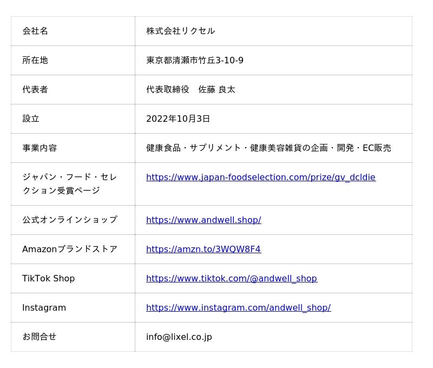Viewport: 433px width, 368px height.
Task: Open the tiktok.com/@andwell_shop link
Action: click(232, 279)
